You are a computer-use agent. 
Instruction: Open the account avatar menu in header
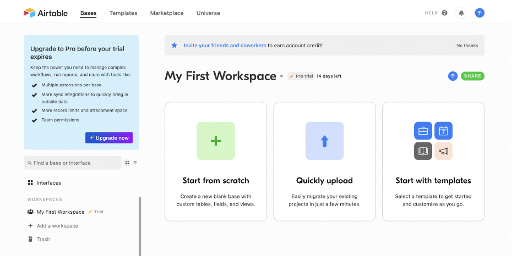(480, 13)
